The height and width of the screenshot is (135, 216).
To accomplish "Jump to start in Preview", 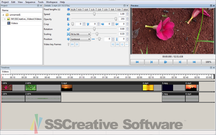I will (137, 62).
